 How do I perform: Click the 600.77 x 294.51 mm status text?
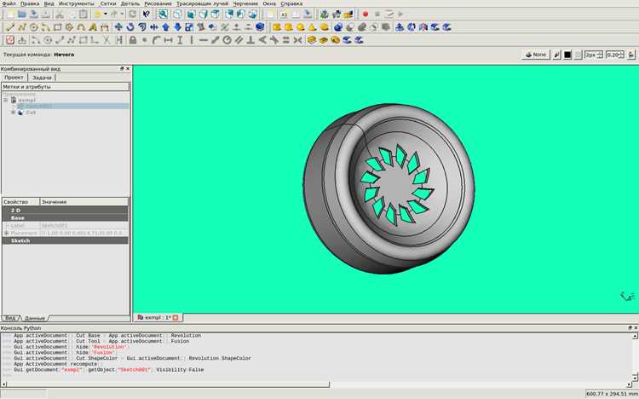[611, 394]
